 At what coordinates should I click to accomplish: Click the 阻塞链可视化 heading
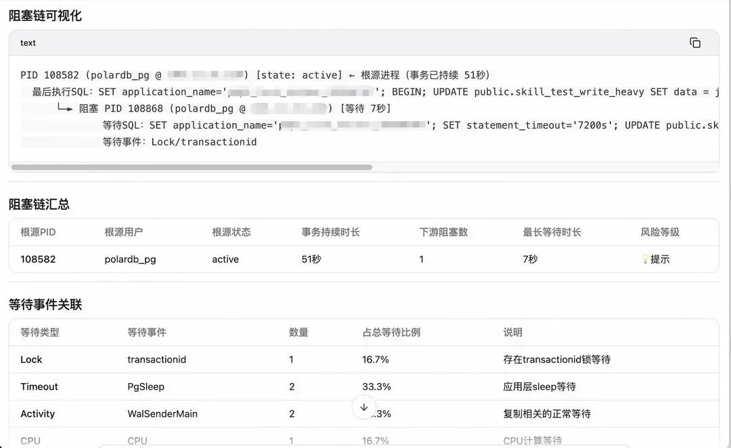tap(45, 16)
